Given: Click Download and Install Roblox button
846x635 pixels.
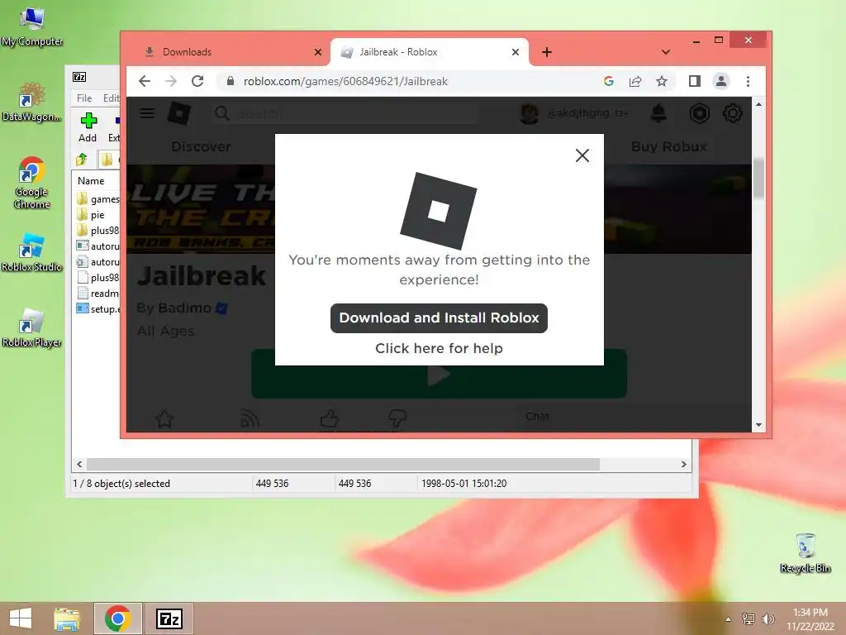Looking at the screenshot, I should pos(439,318).
